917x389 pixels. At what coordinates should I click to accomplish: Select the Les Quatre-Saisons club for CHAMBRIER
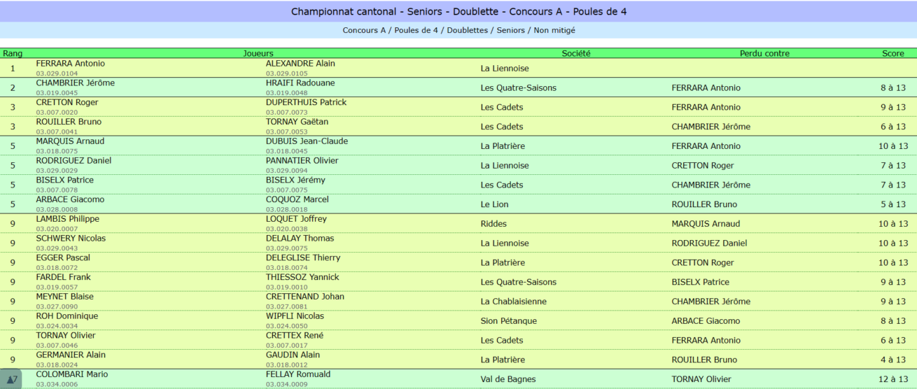519,88
